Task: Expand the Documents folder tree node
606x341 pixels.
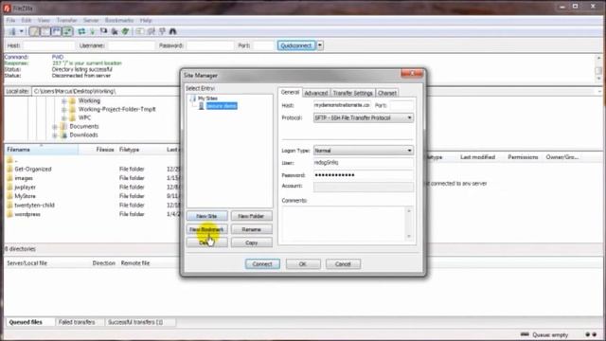Action: point(55,127)
